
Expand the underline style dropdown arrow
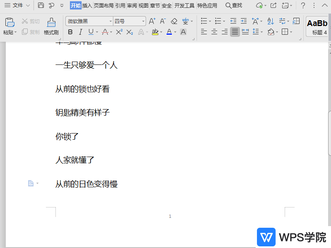[x=97, y=32]
